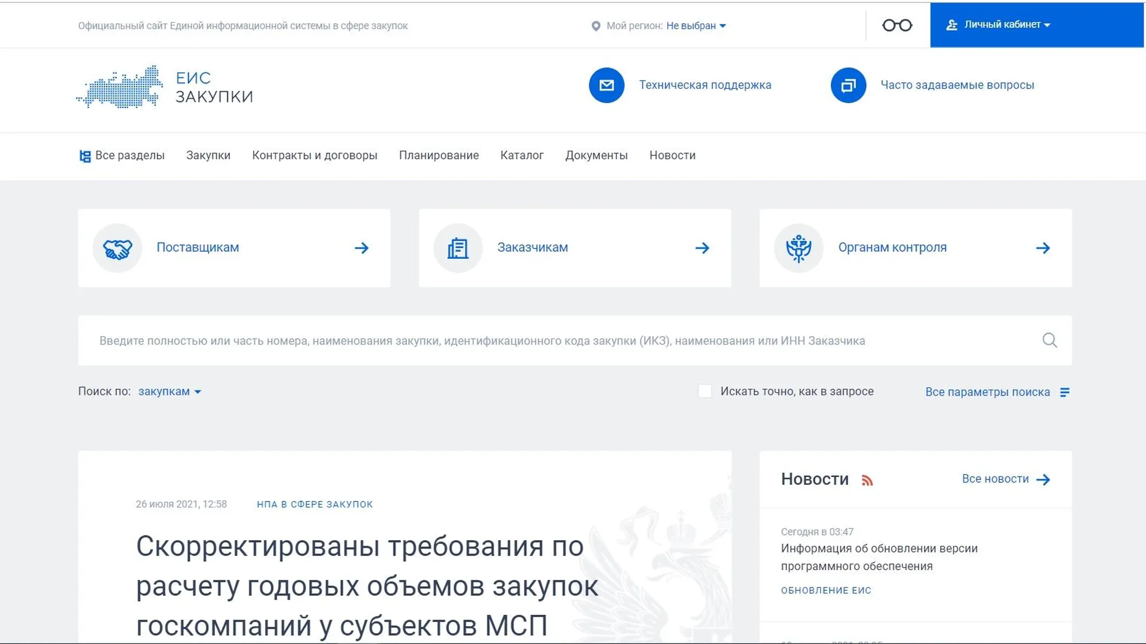Click the arrow on Заказчикам card
The width and height of the screenshot is (1146, 644).
(703, 248)
